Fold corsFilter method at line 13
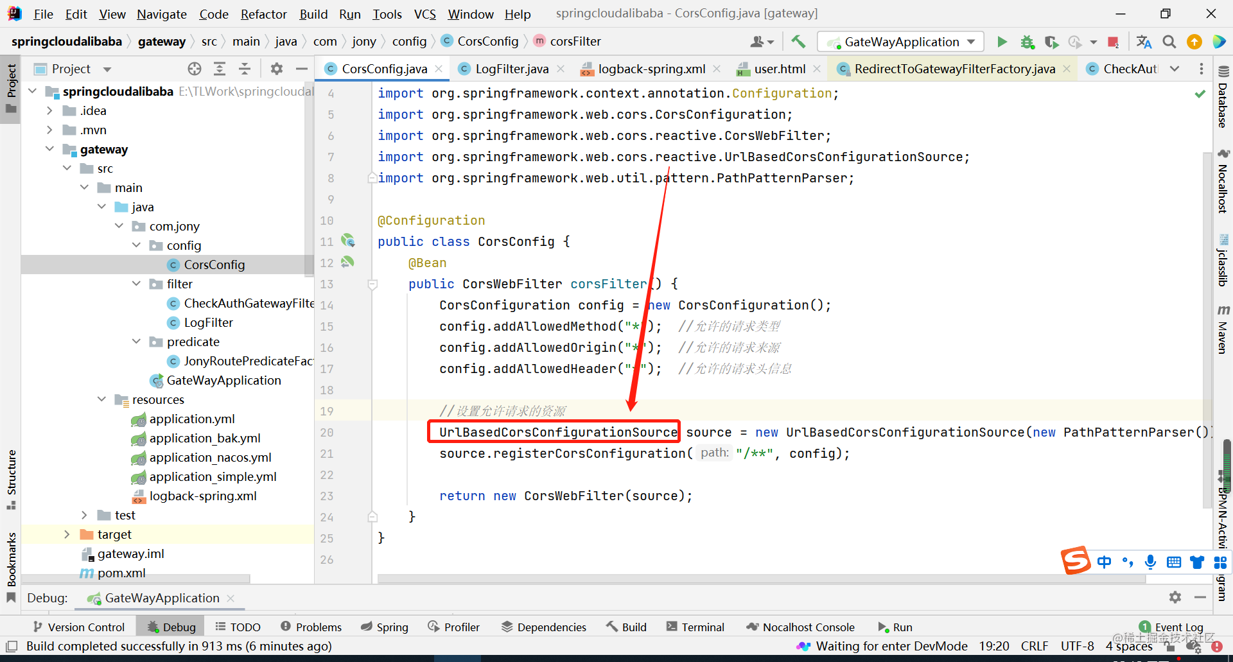1233x662 pixels. point(372,284)
